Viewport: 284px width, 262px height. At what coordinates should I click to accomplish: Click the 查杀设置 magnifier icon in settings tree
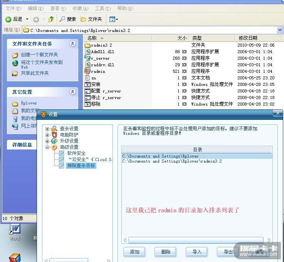[x=54, y=129]
